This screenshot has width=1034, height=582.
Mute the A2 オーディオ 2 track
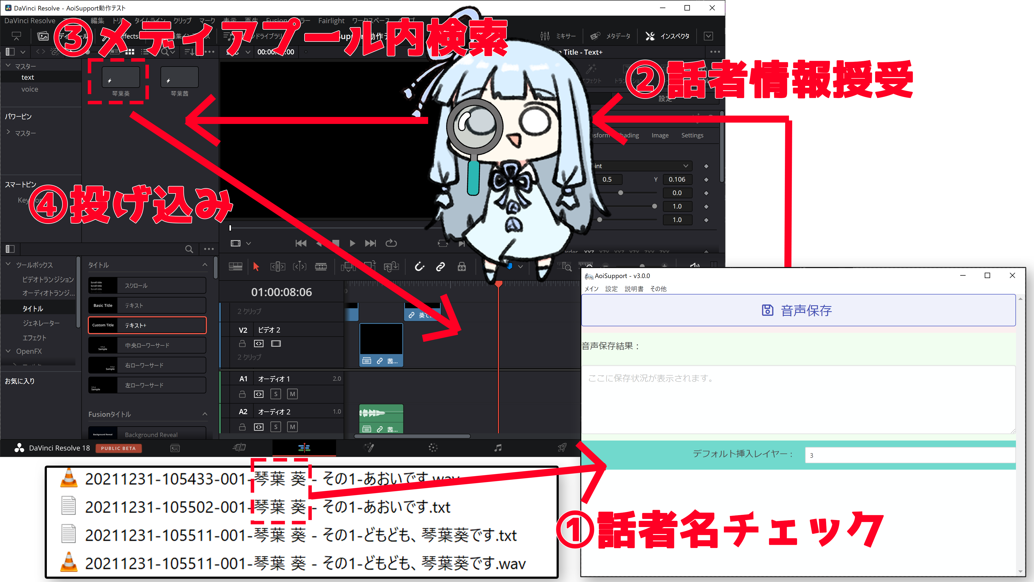[293, 427]
